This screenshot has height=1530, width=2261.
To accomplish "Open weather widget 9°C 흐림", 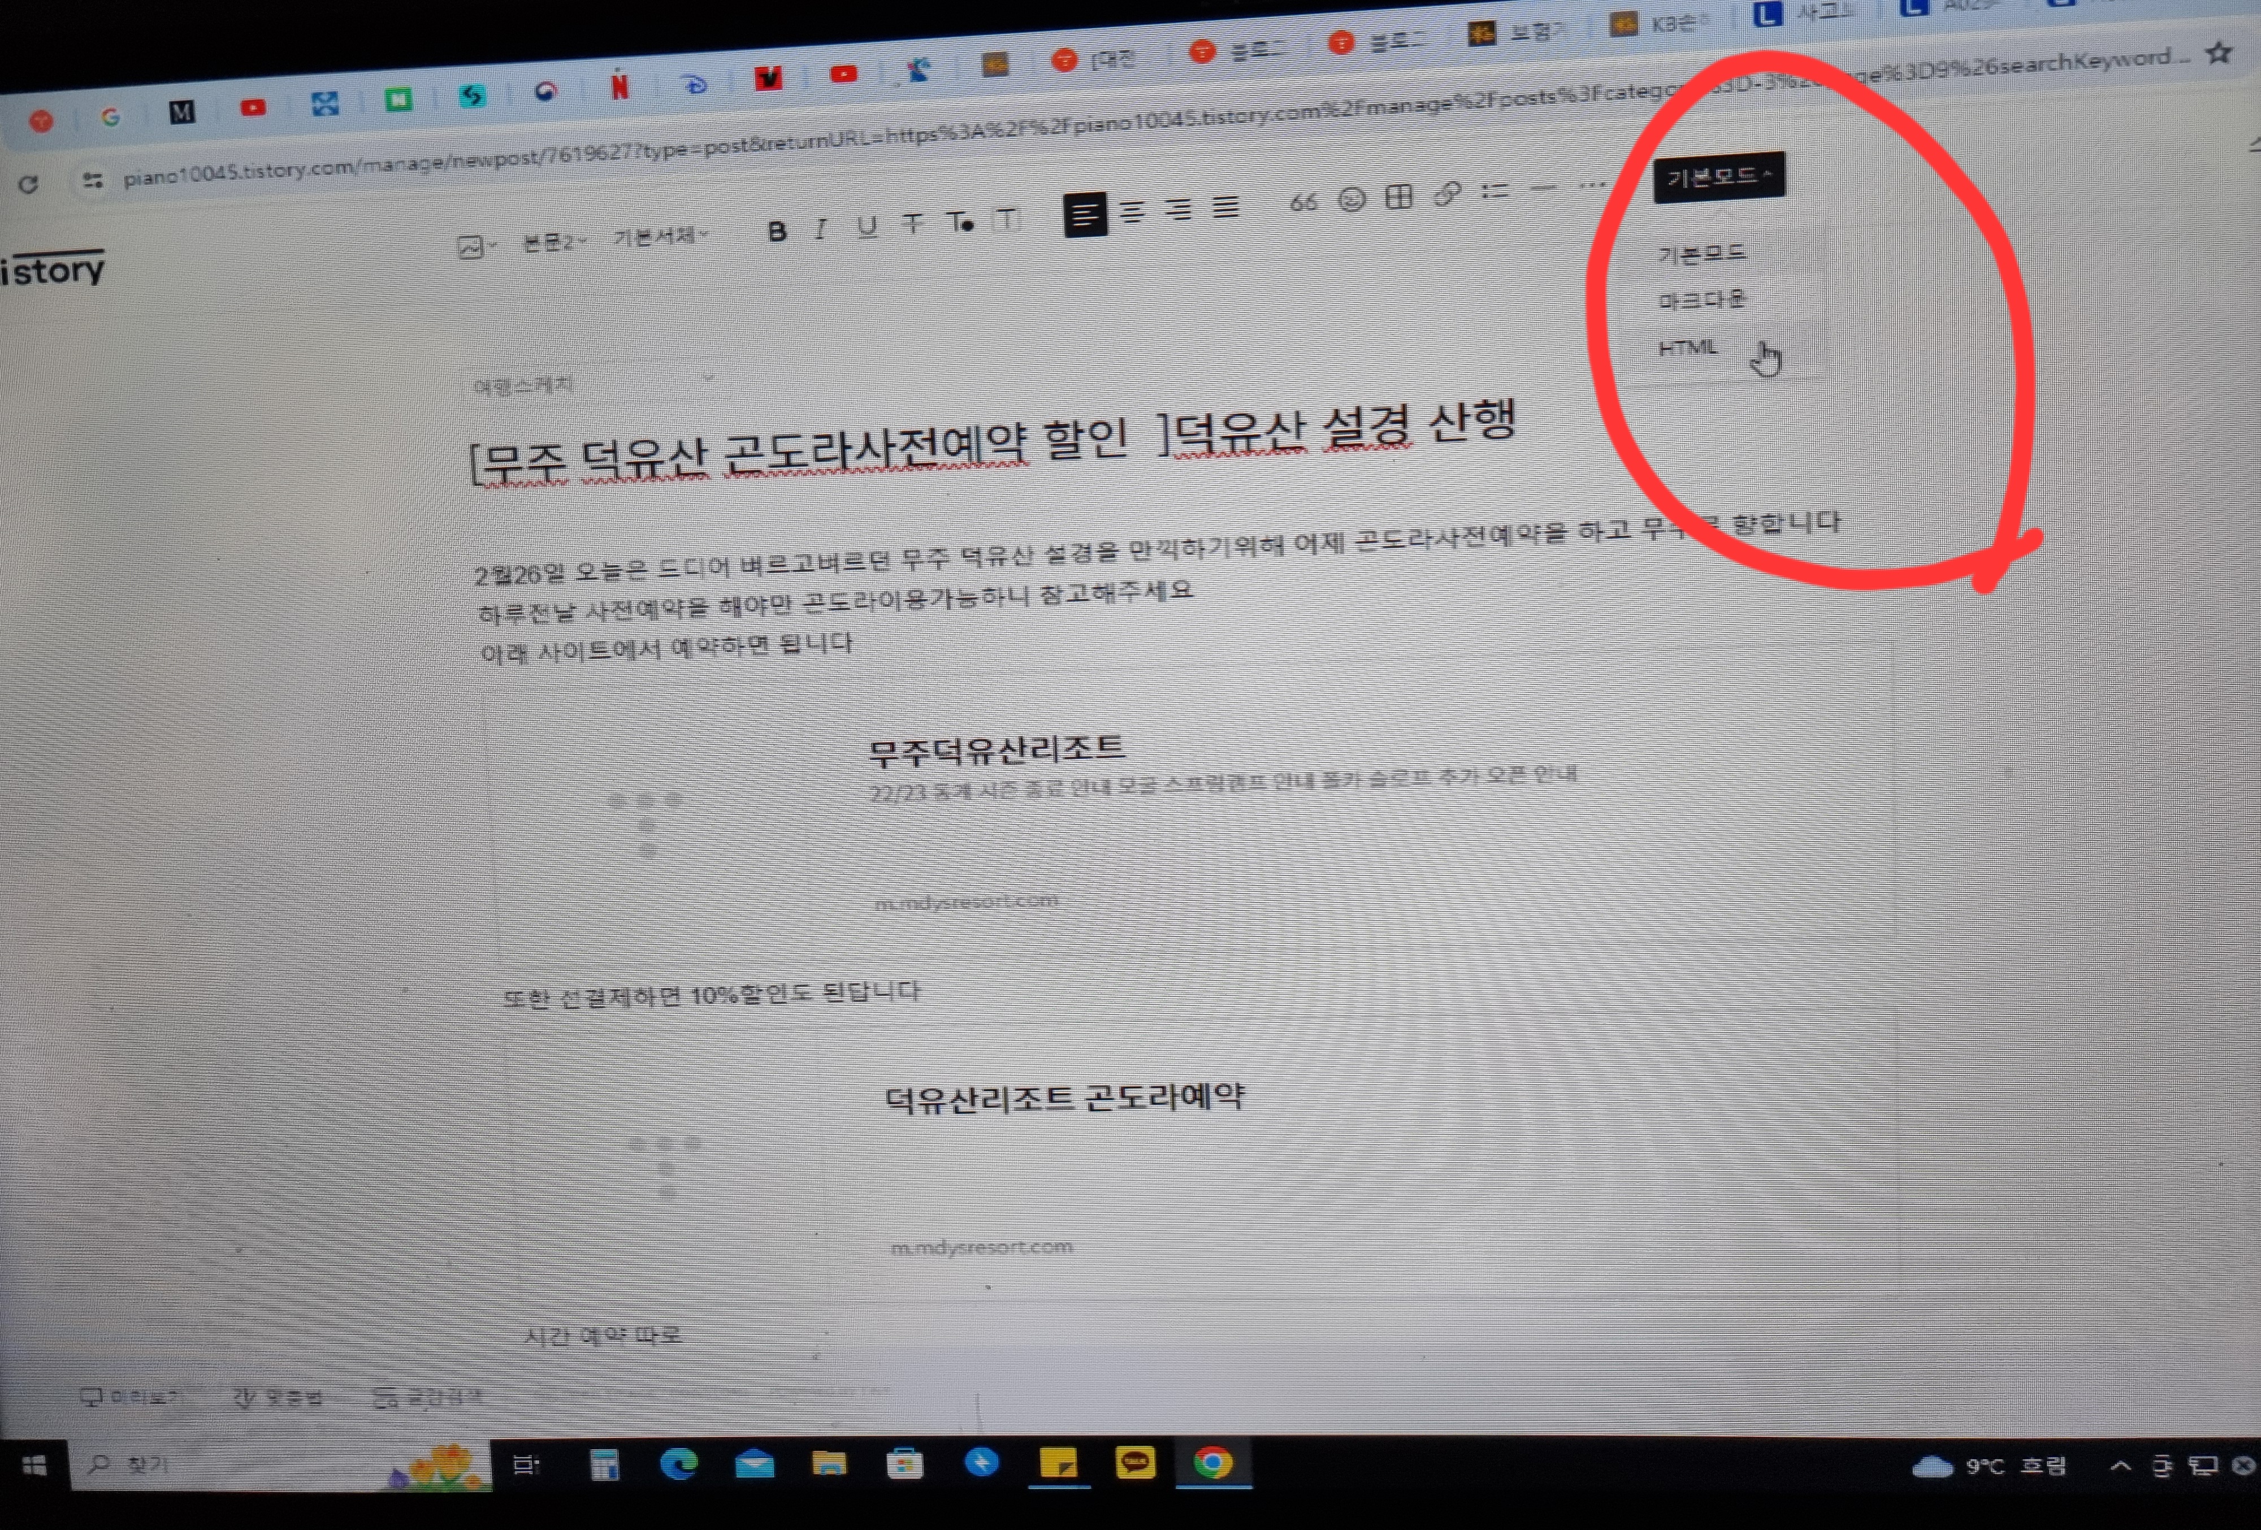I will coord(1990,1466).
